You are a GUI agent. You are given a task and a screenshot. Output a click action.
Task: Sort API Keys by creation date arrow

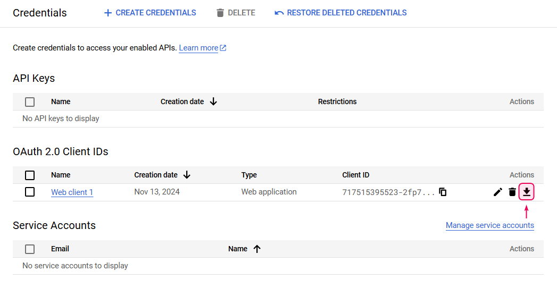click(x=213, y=101)
